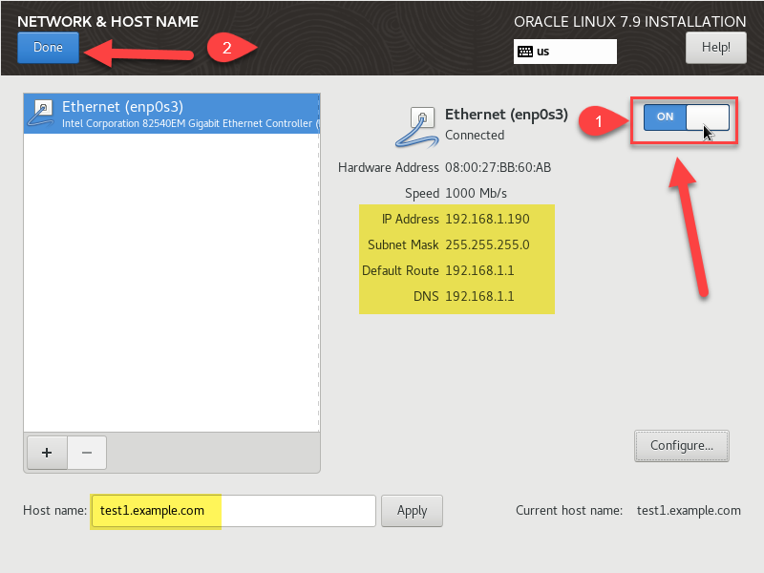The image size is (764, 573).
Task: Click the Ethernet cable icon in details panel
Action: click(416, 126)
